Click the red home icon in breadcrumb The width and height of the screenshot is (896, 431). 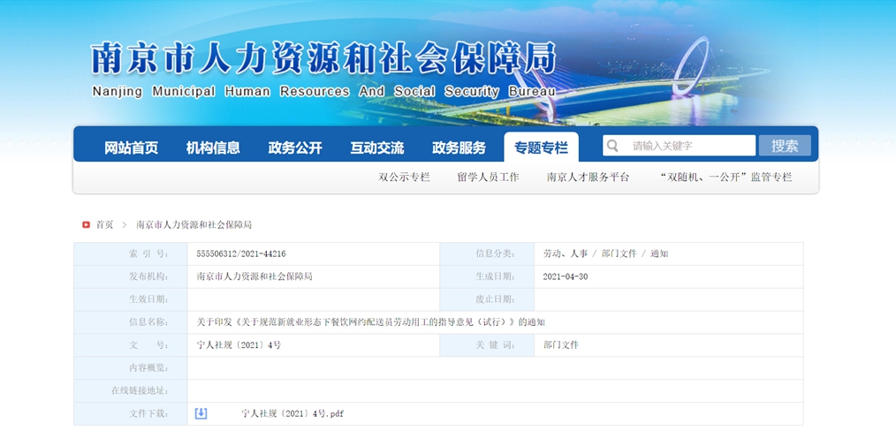(x=86, y=225)
